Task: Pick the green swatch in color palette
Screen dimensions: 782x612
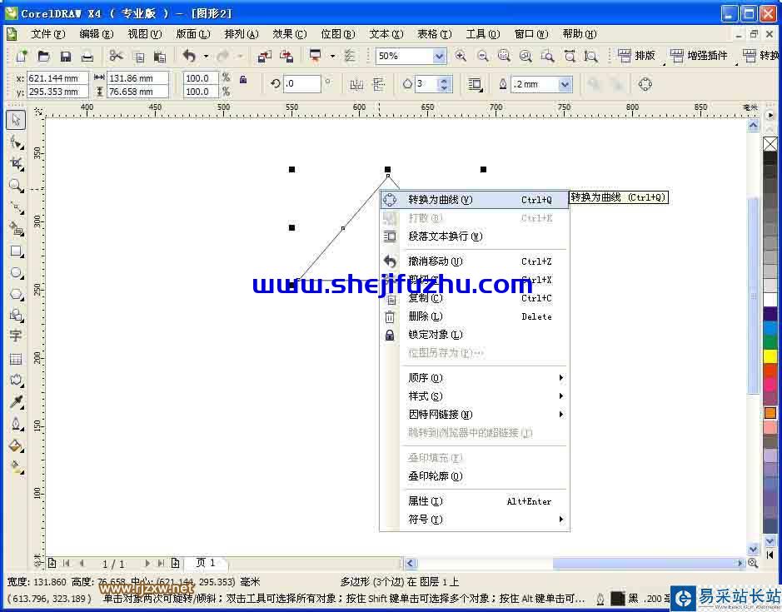Action: (x=770, y=342)
